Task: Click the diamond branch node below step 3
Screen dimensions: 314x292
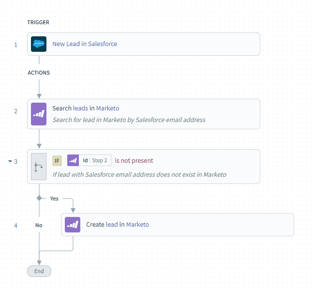Action: (39, 199)
